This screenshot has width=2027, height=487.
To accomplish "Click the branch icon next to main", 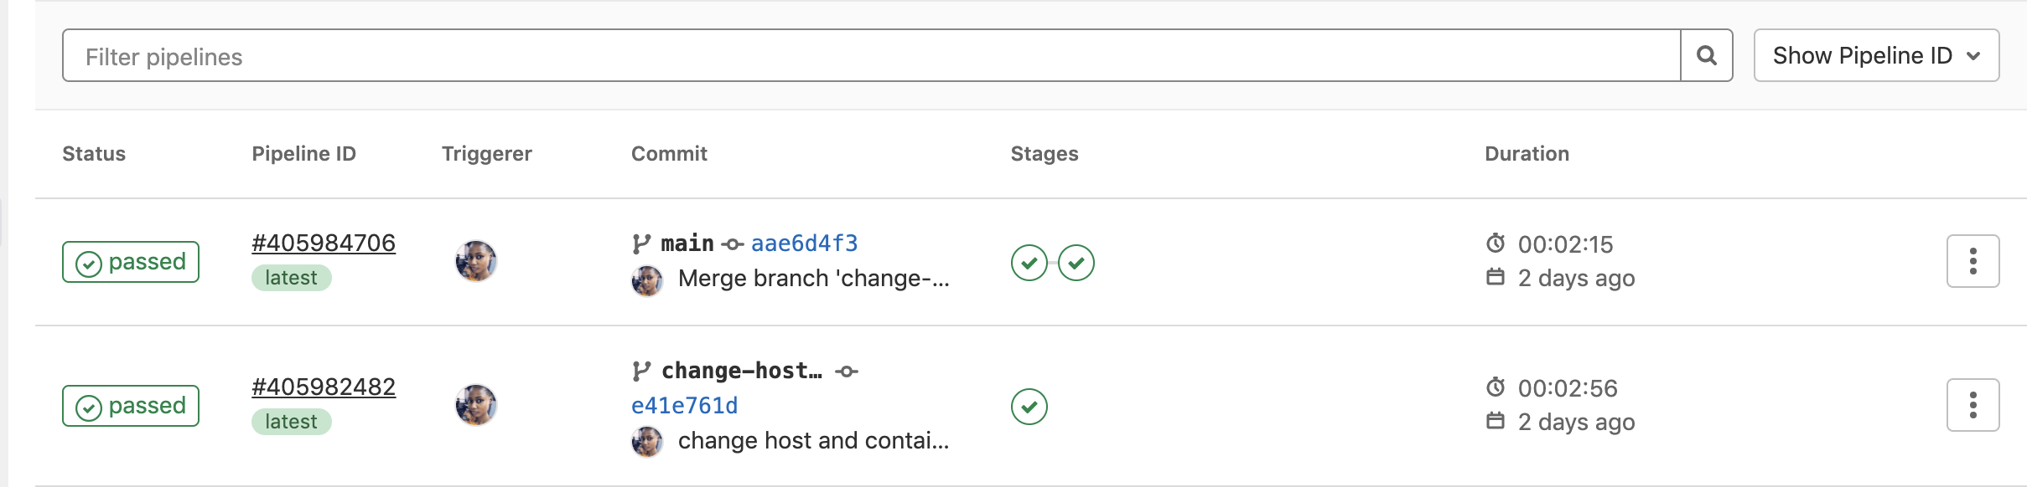I will [640, 243].
